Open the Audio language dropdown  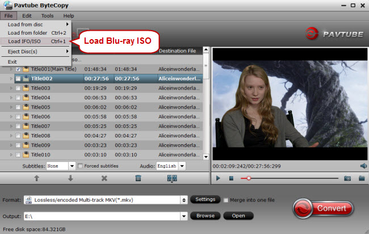[x=182, y=166]
